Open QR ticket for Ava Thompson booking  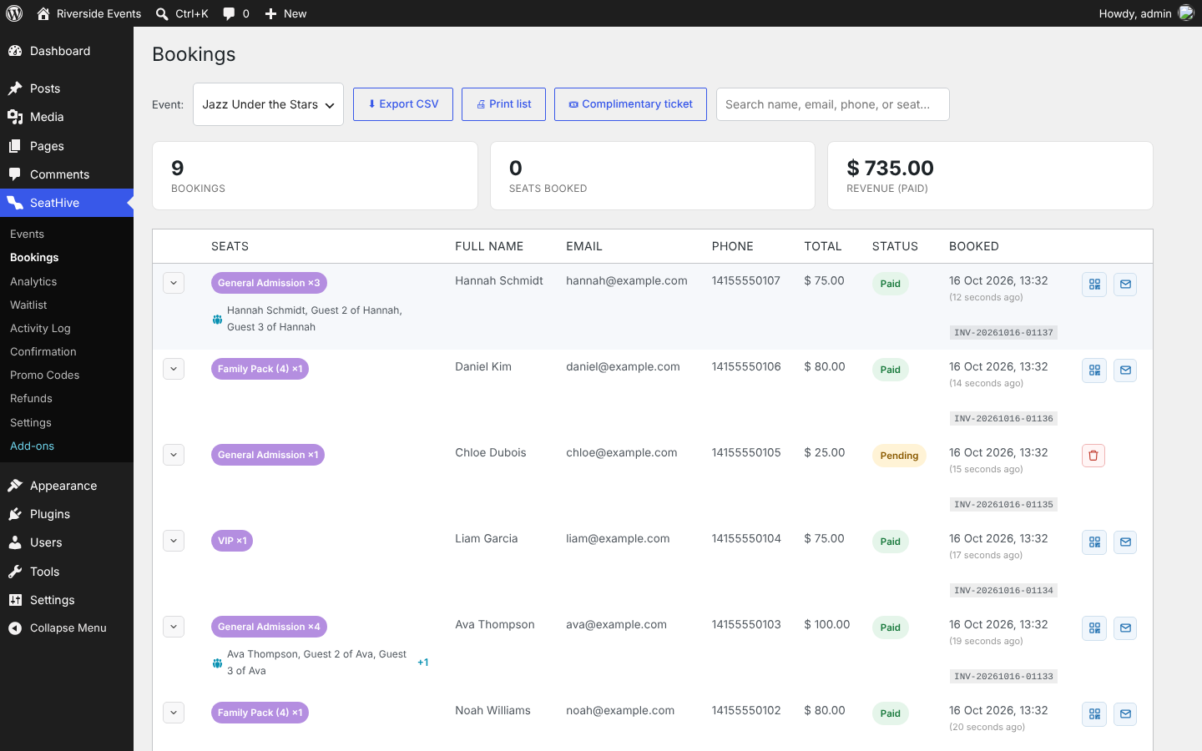point(1094,628)
